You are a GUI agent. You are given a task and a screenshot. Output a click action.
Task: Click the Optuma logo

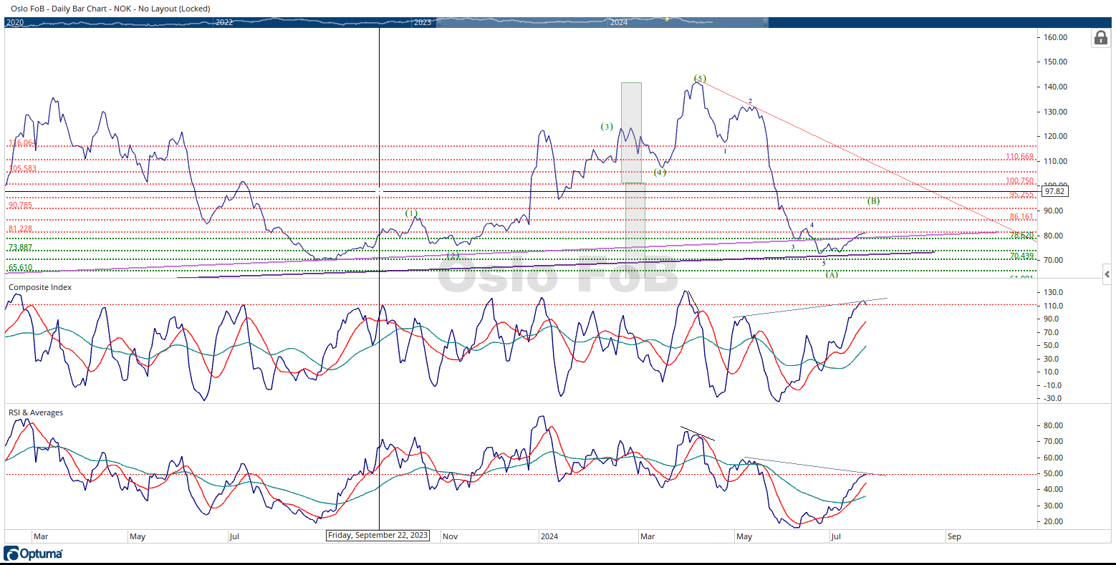point(34,554)
